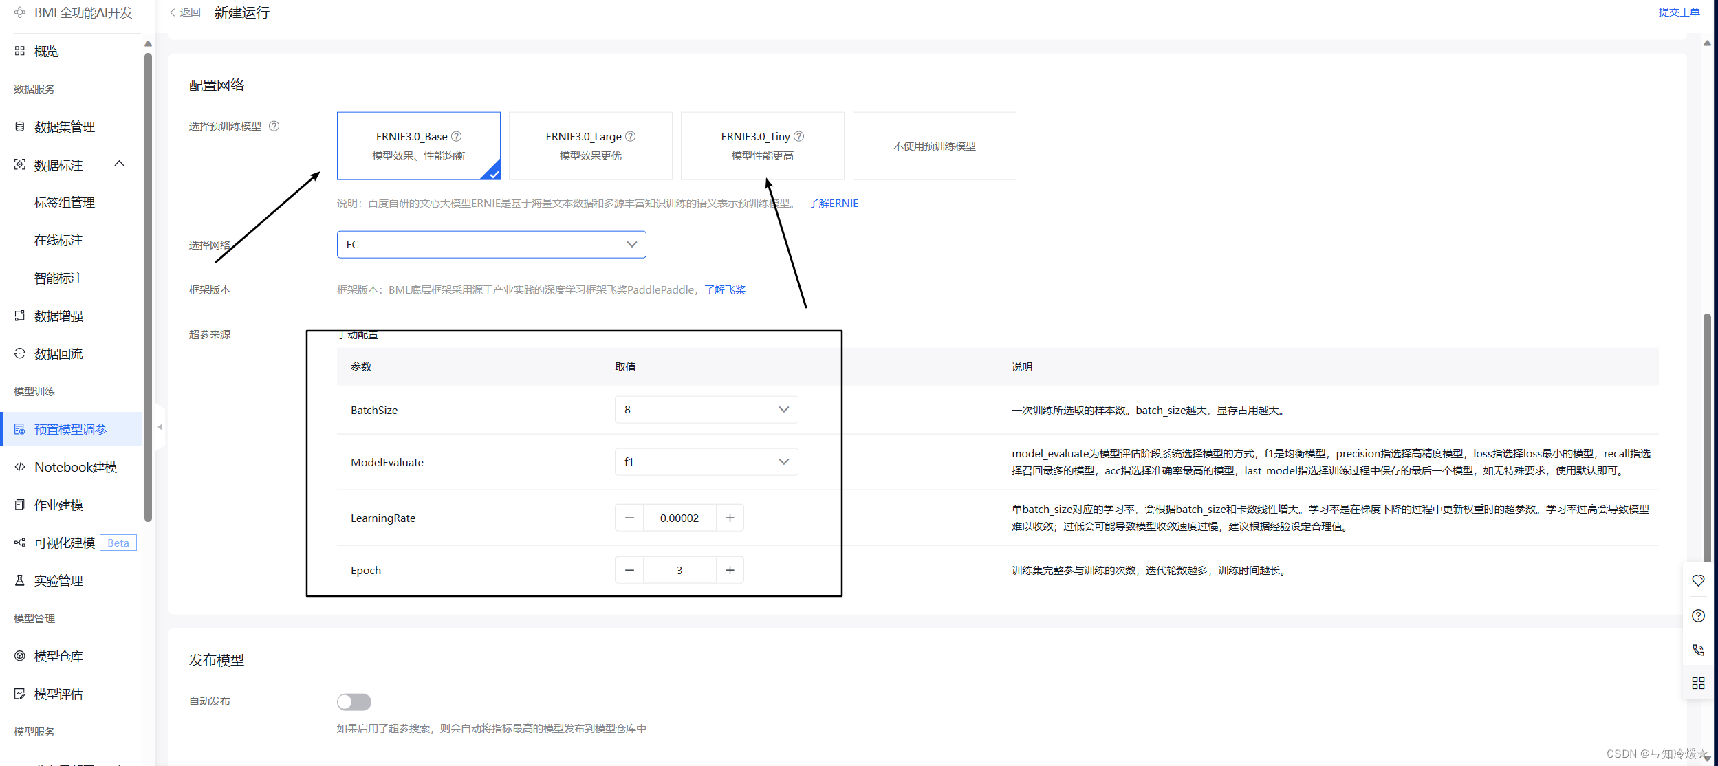
Task: Open the 选择网络 FC dropdown
Action: [x=492, y=245]
